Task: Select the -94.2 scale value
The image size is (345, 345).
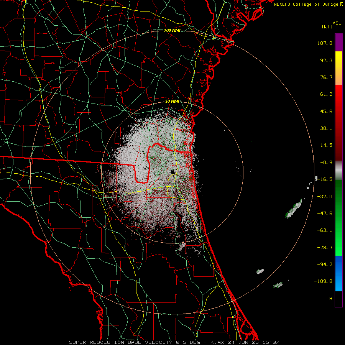Action: click(x=325, y=264)
